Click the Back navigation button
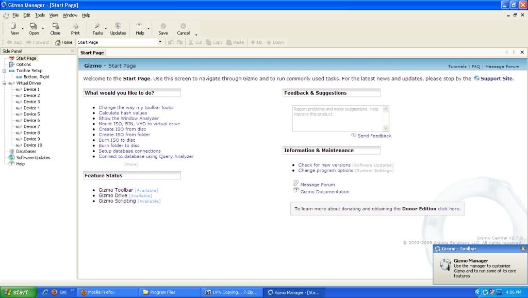 [x=14, y=42]
